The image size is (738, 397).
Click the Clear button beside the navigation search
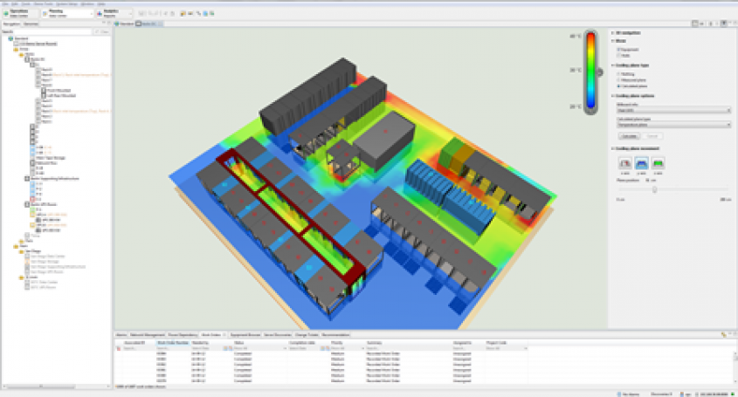[101, 31]
